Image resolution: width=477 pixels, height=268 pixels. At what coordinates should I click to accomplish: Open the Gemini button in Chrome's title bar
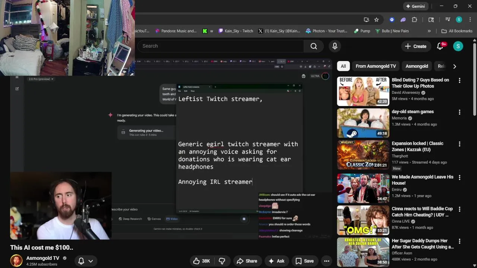[x=416, y=6]
